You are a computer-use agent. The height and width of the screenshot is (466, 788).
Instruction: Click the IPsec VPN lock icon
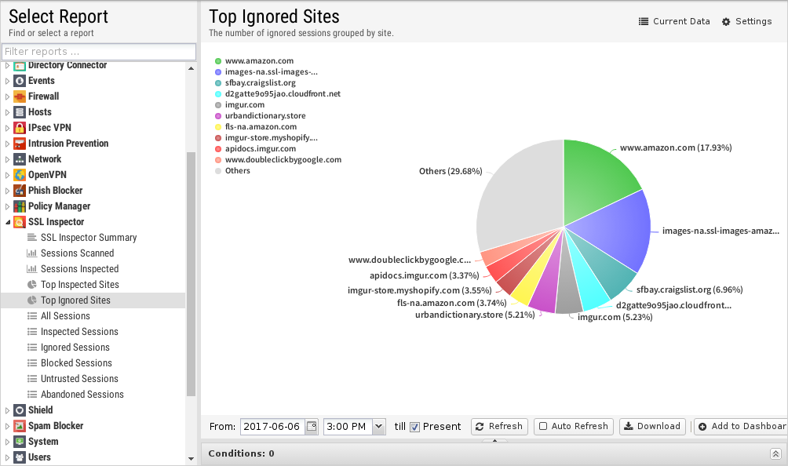pyautogui.click(x=20, y=128)
